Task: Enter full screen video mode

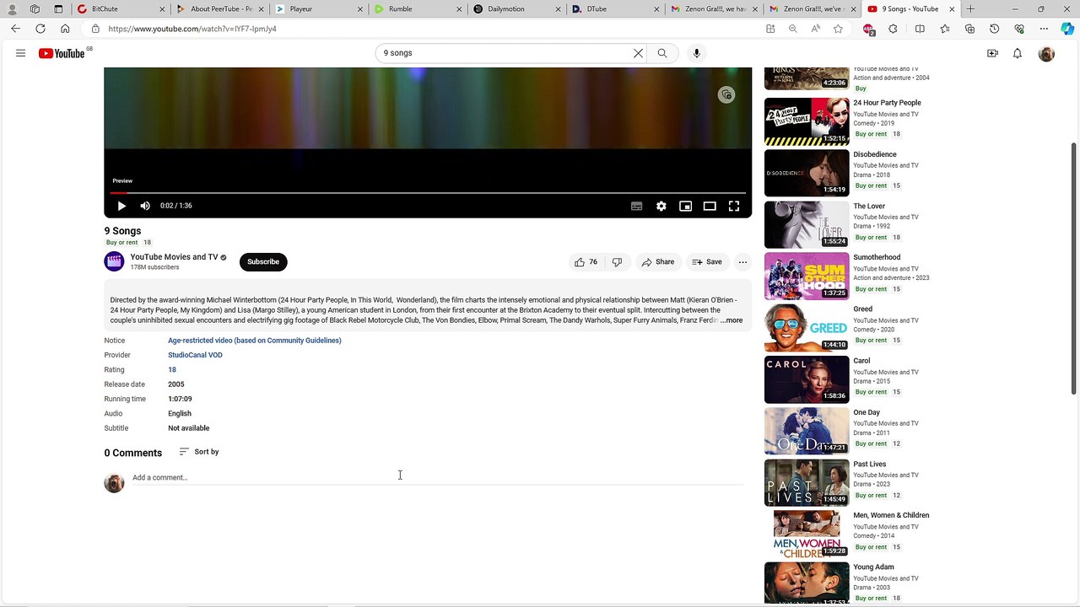Action: tap(734, 206)
